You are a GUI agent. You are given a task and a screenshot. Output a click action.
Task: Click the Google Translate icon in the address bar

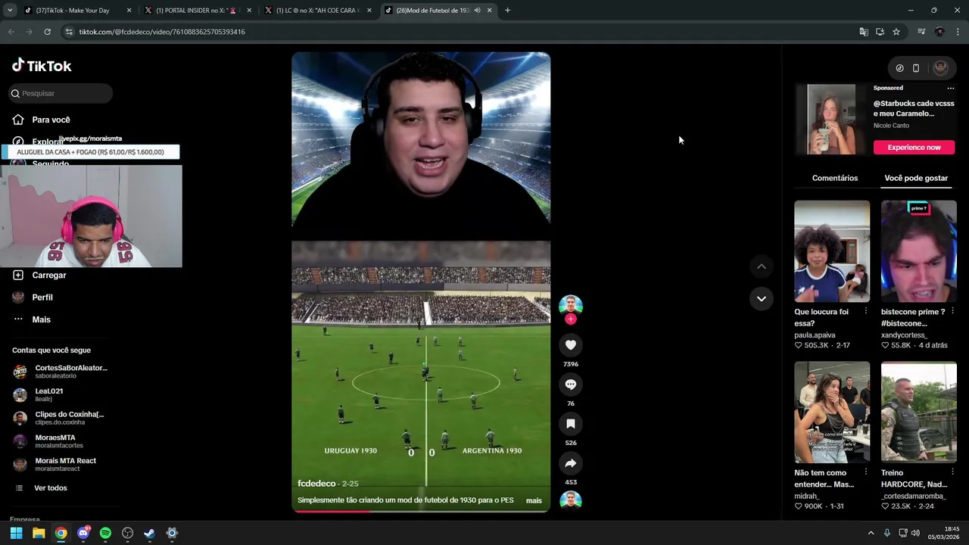tap(864, 32)
